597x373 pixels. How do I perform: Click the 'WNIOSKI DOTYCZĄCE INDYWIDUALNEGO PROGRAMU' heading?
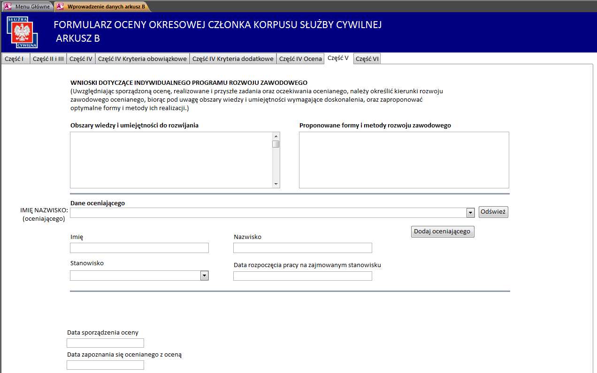pos(189,82)
